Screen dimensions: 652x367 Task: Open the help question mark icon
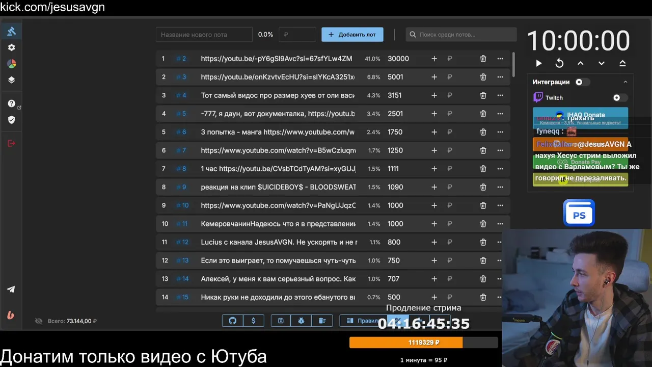coord(11,103)
